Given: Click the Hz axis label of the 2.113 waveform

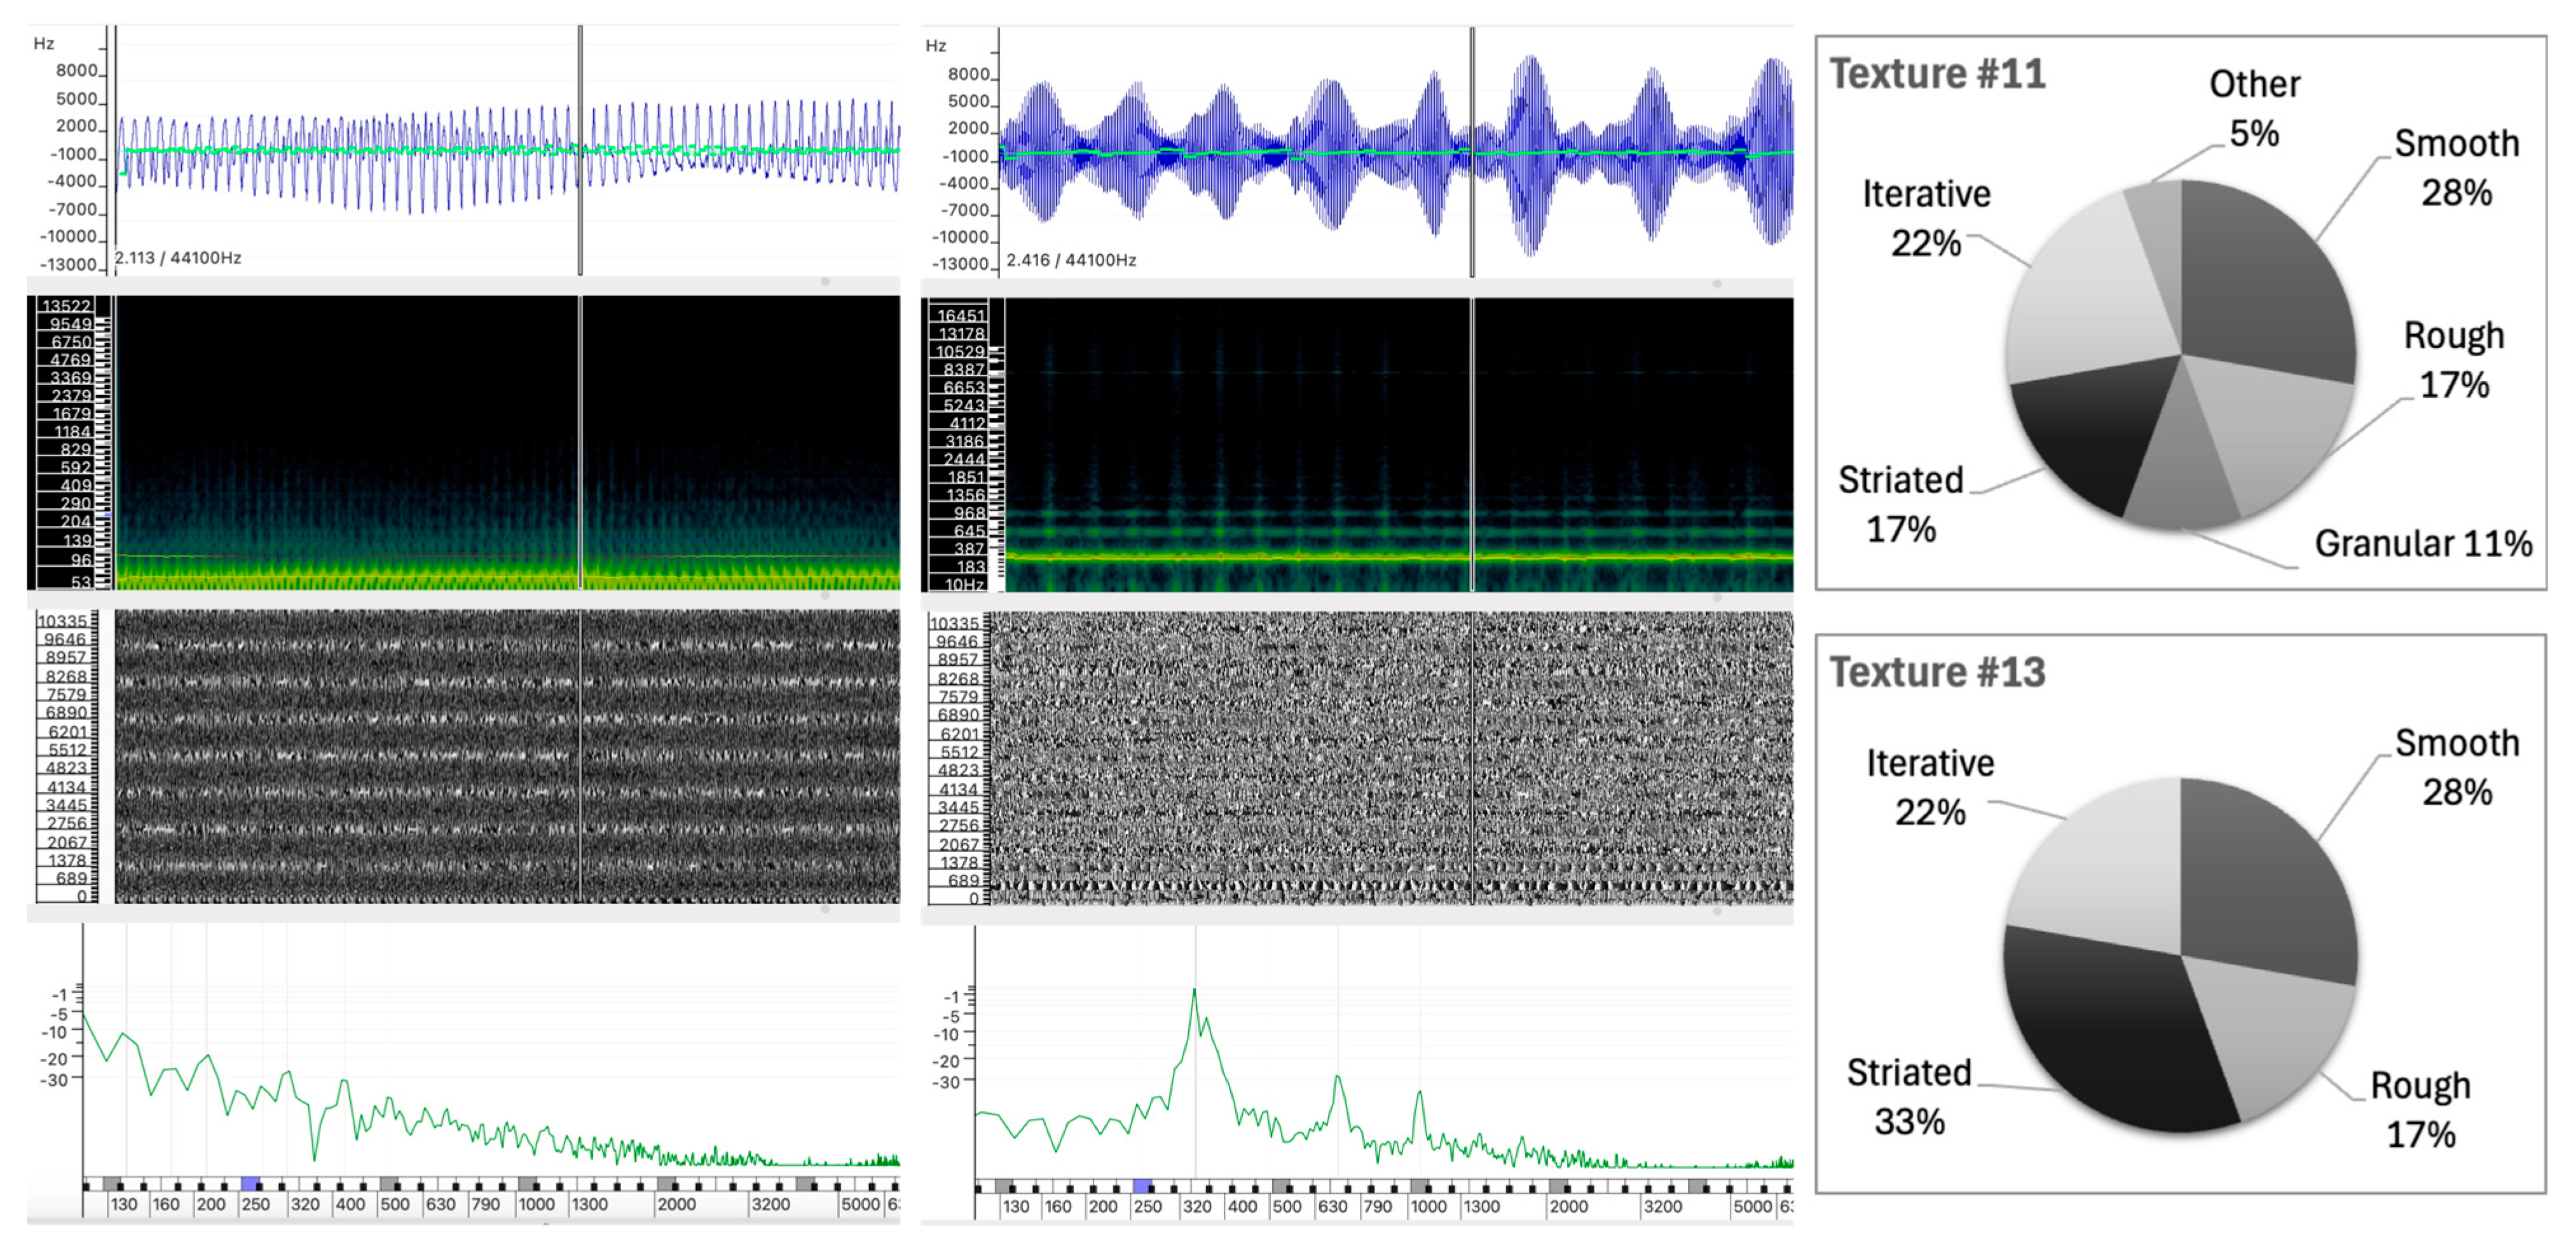Looking at the screenshot, I should (x=44, y=44).
